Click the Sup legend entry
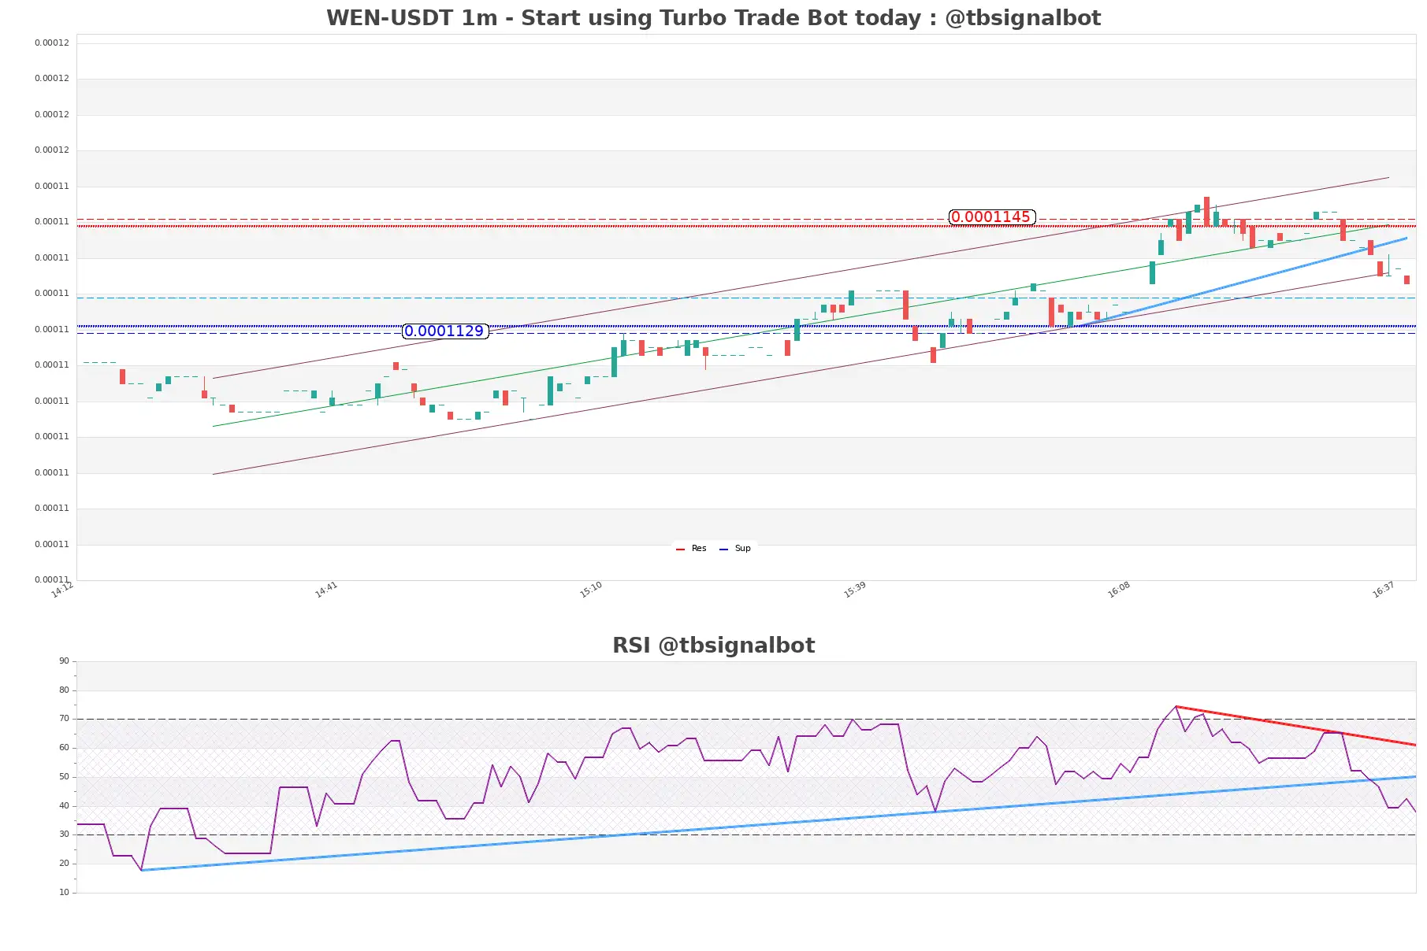Image resolution: width=1427 pixels, height=951 pixels. click(x=735, y=549)
